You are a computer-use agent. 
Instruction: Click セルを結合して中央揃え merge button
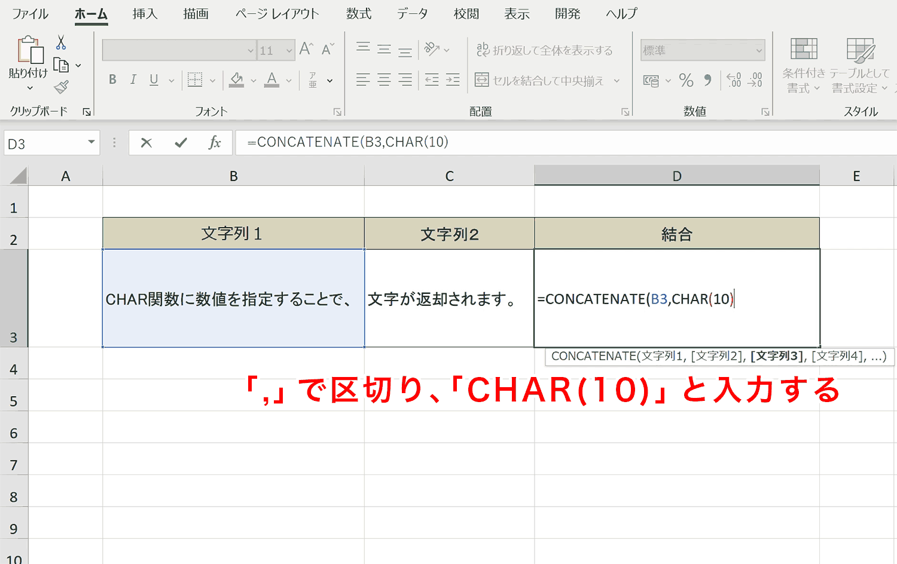click(539, 80)
